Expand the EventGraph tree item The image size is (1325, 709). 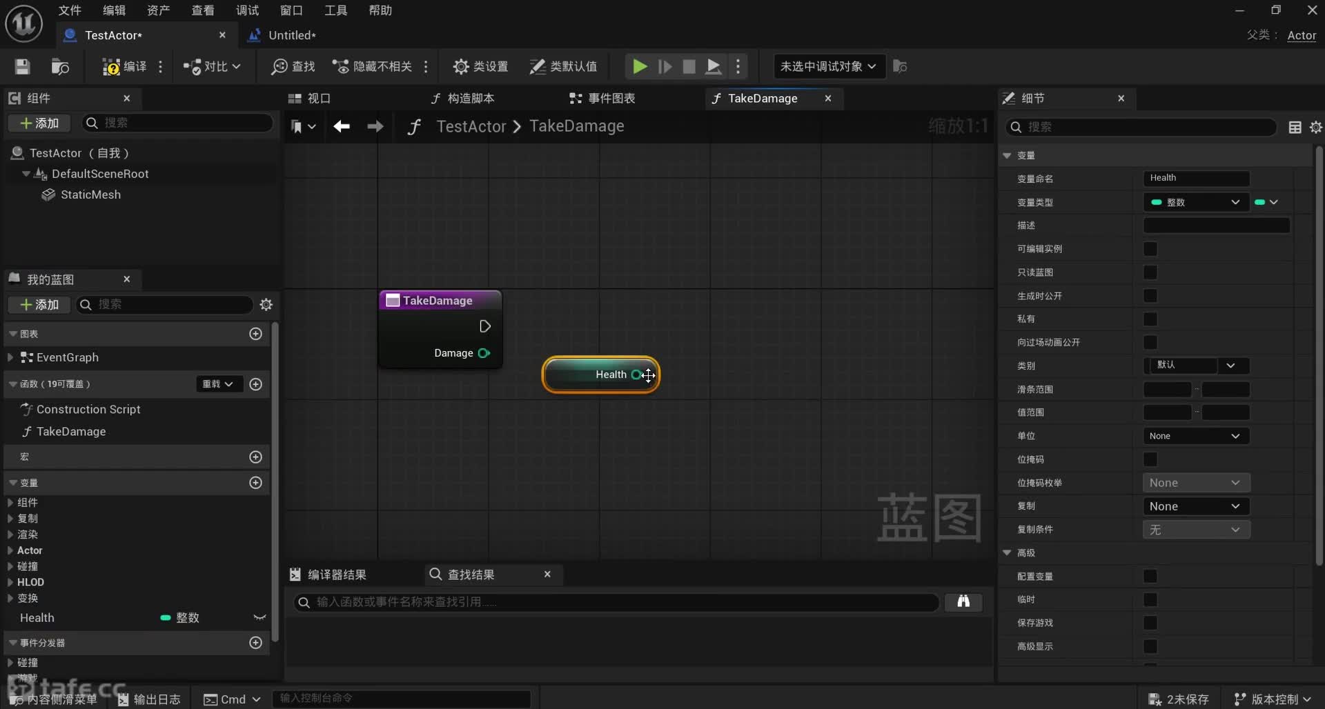pyautogui.click(x=10, y=357)
